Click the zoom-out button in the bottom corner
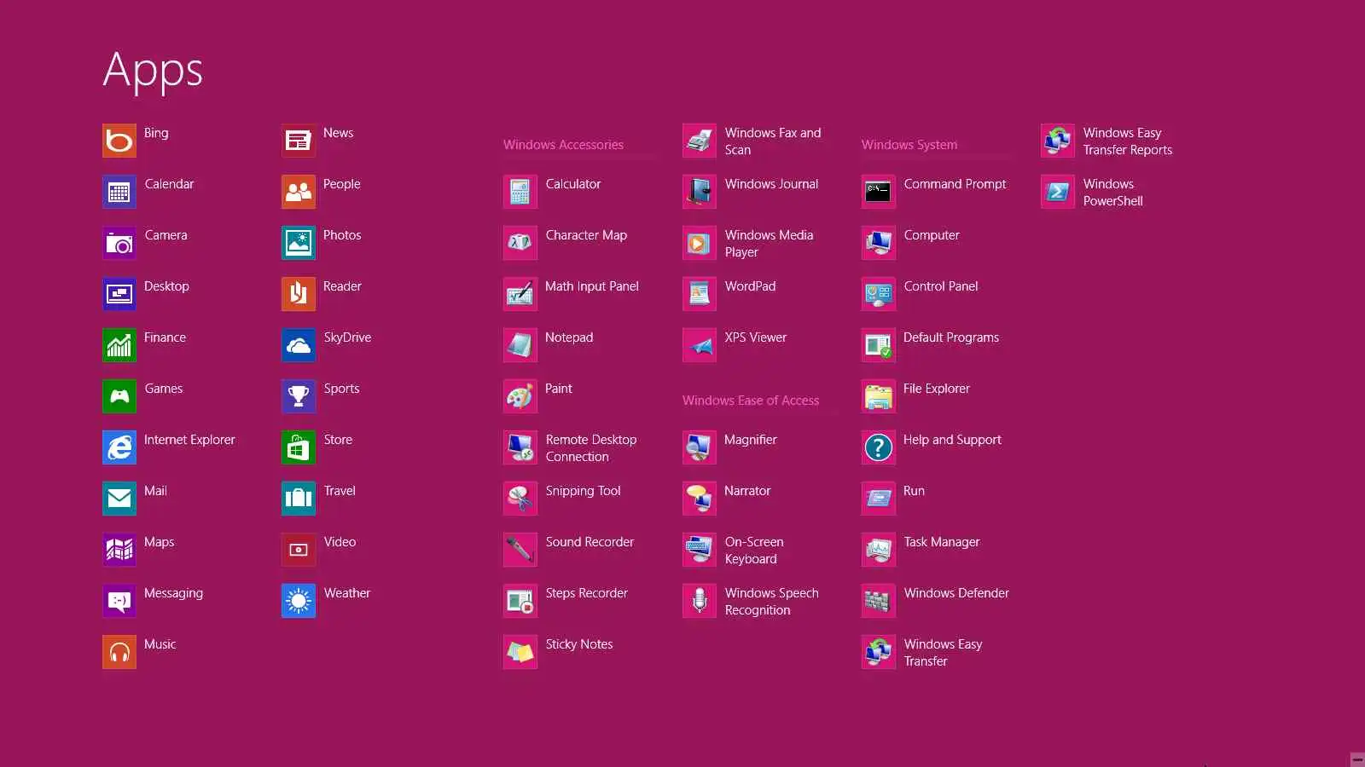 point(1357,759)
